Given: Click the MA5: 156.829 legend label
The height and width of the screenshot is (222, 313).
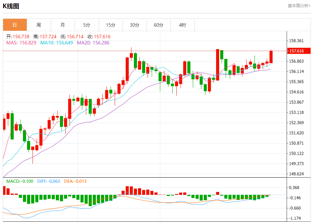Looking at the screenshot, I should [x=21, y=43].
